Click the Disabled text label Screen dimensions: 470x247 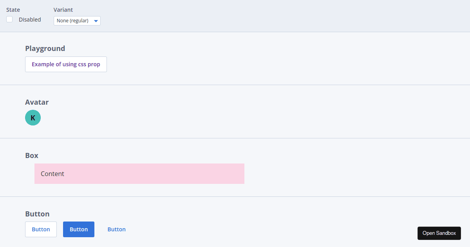tap(29, 19)
